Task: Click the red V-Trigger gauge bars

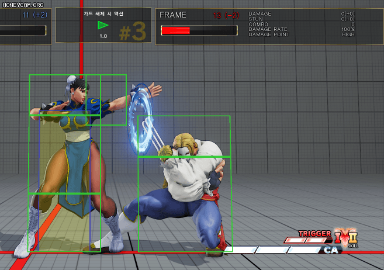Action: point(307,240)
